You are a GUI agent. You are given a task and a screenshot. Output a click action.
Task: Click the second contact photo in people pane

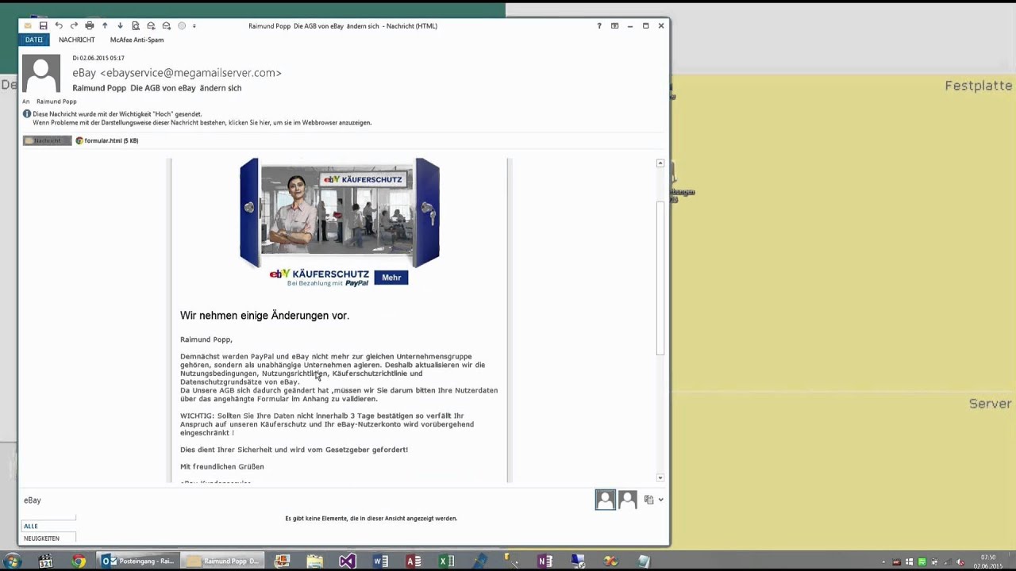[x=627, y=500]
